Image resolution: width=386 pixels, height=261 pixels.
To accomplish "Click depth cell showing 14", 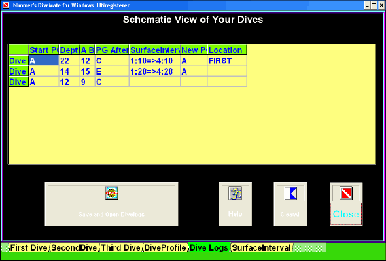I will click(69, 71).
